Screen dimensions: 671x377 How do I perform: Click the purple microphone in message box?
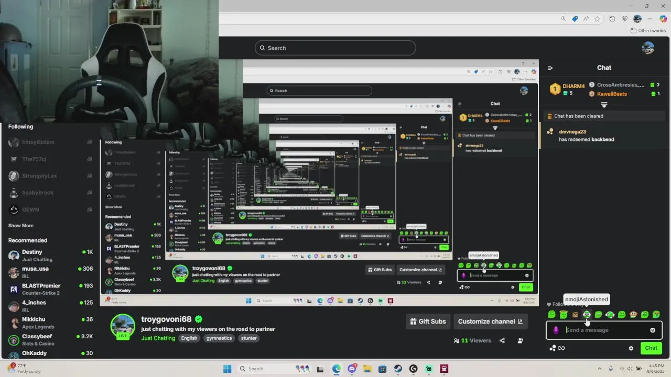tap(556, 330)
